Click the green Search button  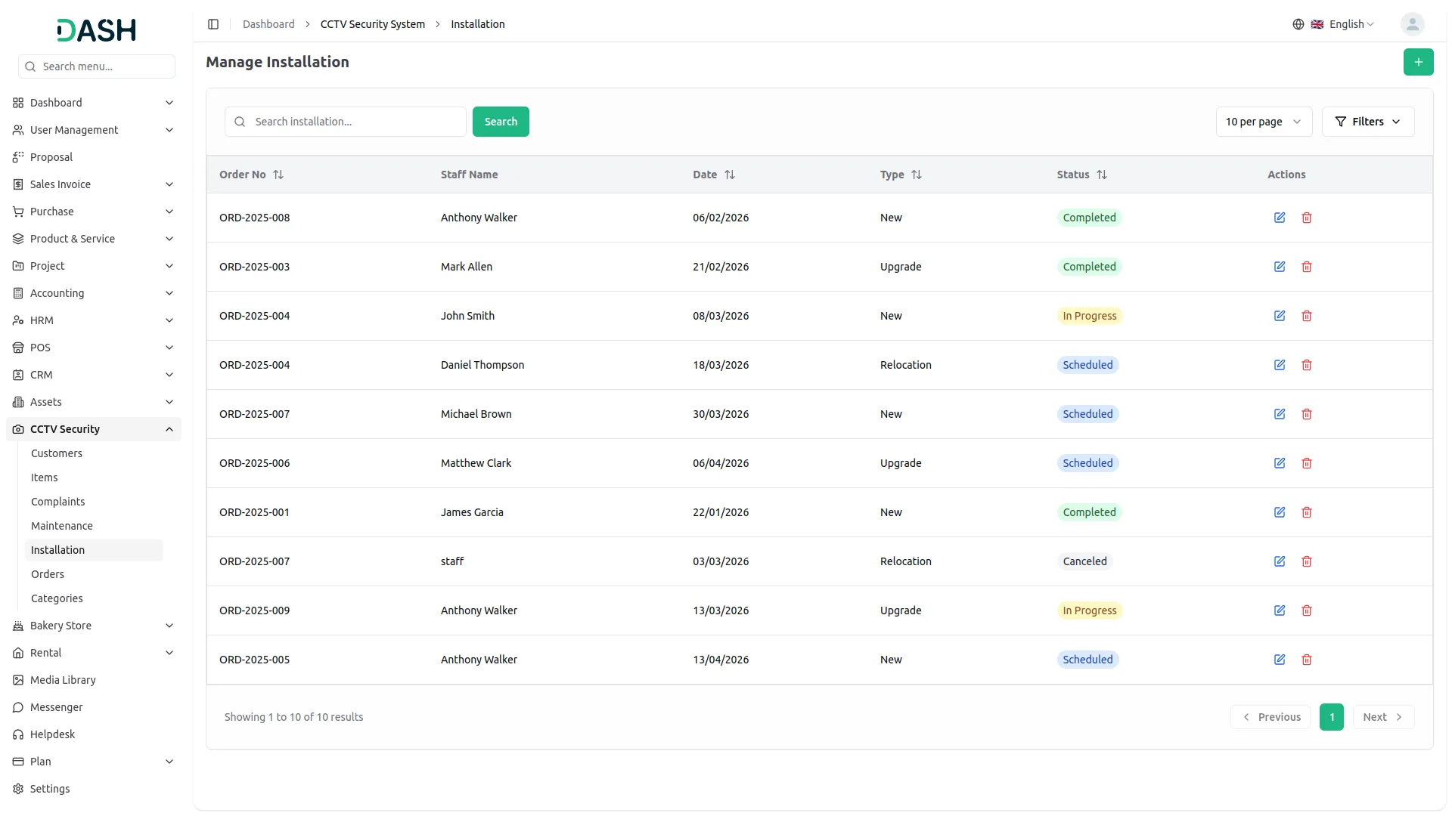pos(501,122)
